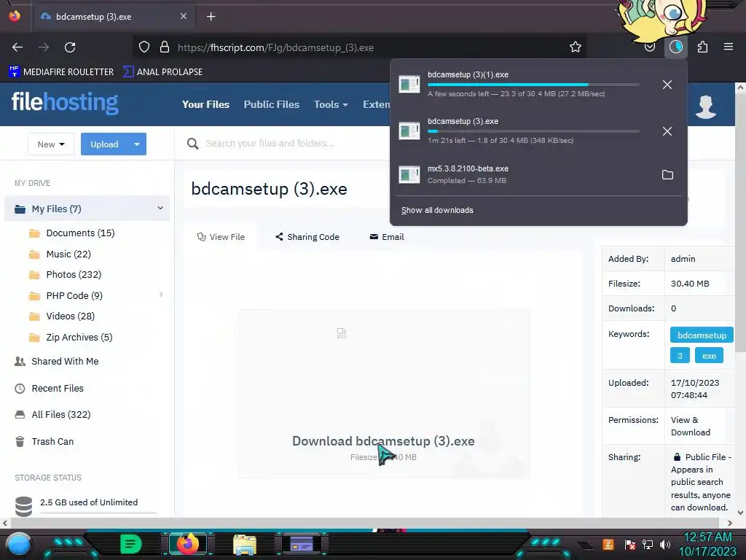Open the Start orb in the taskbar
Image resolution: width=746 pixels, height=560 pixels.
coord(19,544)
